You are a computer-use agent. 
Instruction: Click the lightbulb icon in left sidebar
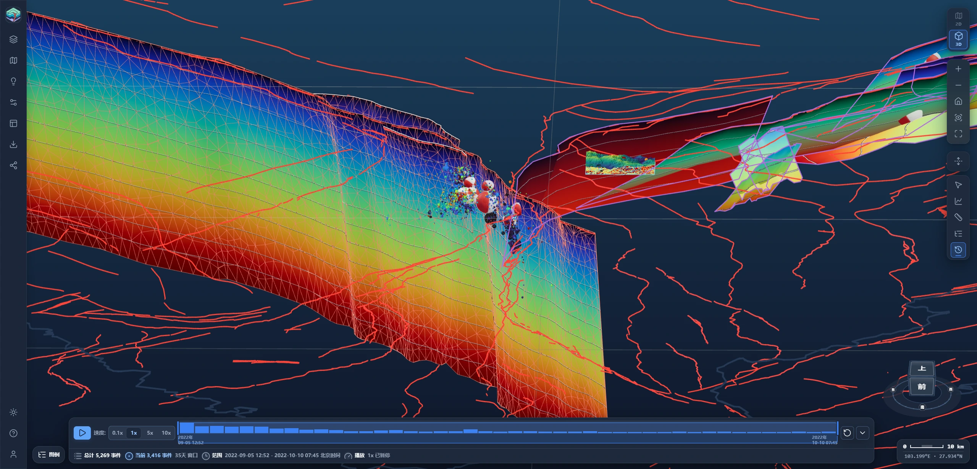tap(13, 81)
